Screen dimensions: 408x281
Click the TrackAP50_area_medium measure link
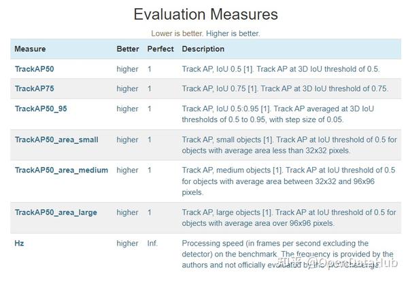point(61,170)
